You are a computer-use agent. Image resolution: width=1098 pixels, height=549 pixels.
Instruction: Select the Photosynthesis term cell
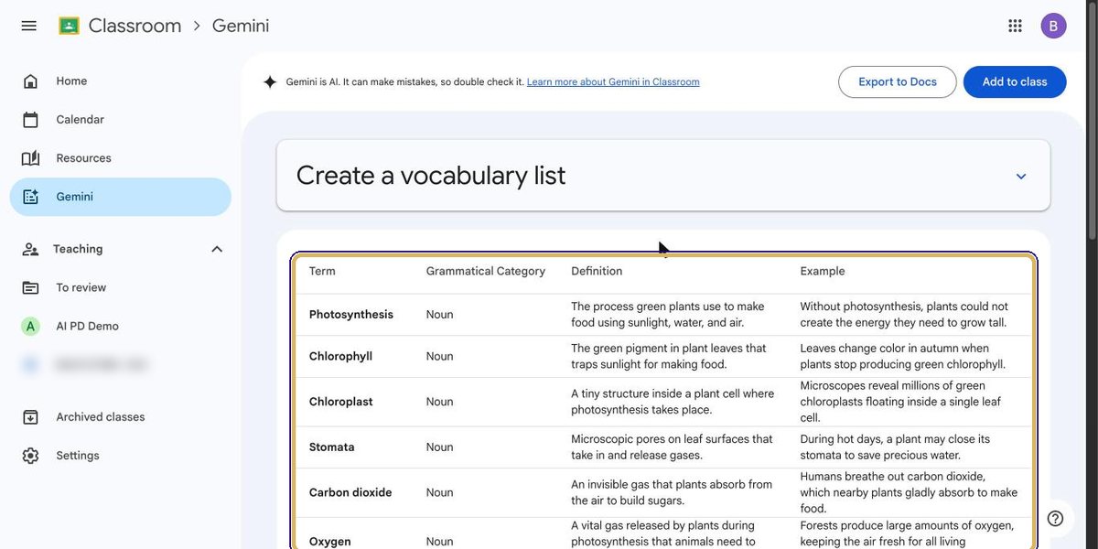point(351,315)
